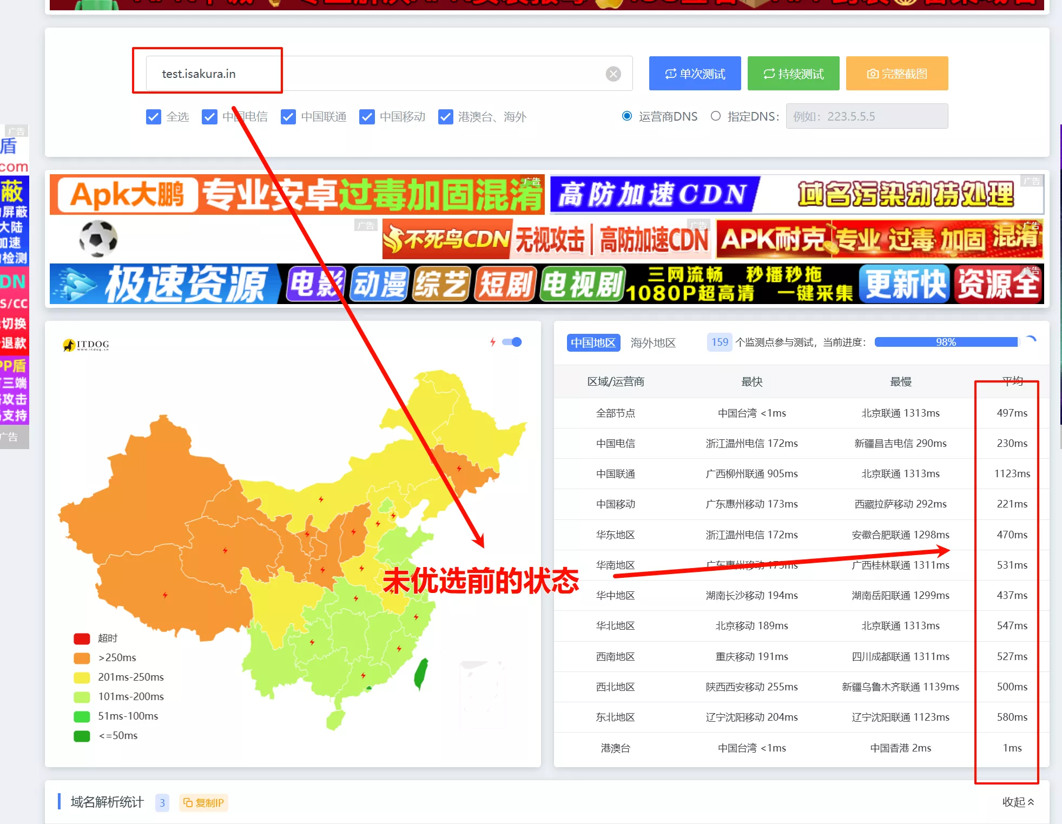
Task: Click the 159 monitoring points badge
Action: tap(720, 342)
